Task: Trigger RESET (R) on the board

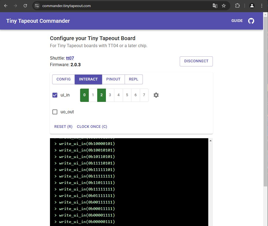Action: click(63, 127)
